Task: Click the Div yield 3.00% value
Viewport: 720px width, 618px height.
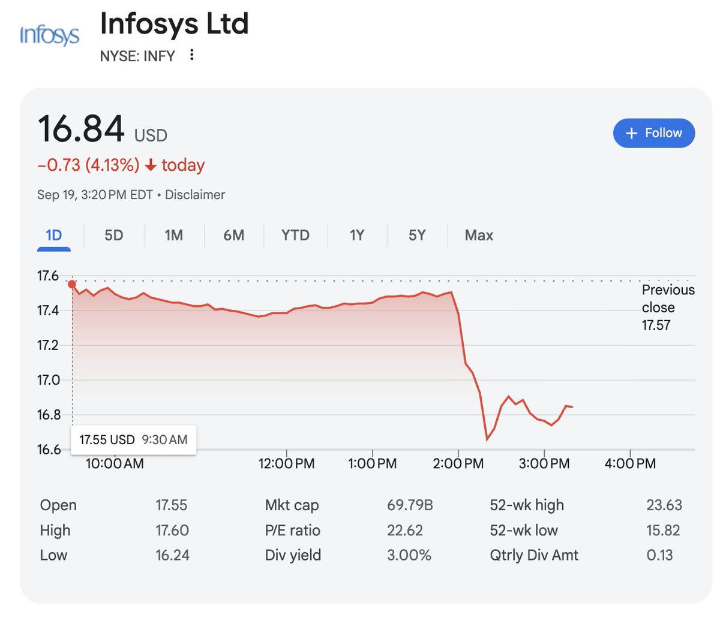Action: 410,555
